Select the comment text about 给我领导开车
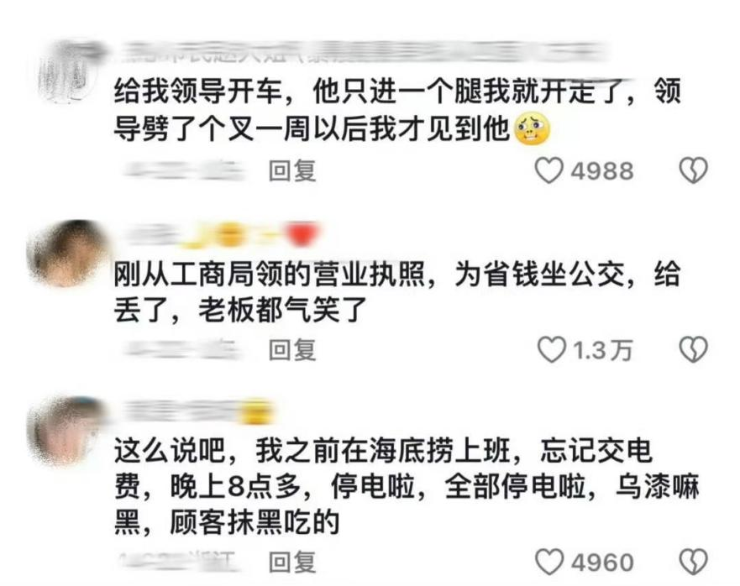740x586 pixels. tap(397, 109)
